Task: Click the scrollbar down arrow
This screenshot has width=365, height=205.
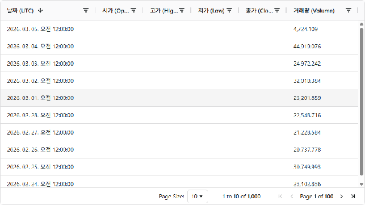Action: pyautogui.click(x=361, y=184)
